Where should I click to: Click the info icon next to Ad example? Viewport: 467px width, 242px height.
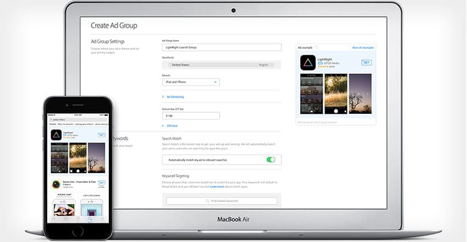(x=316, y=47)
